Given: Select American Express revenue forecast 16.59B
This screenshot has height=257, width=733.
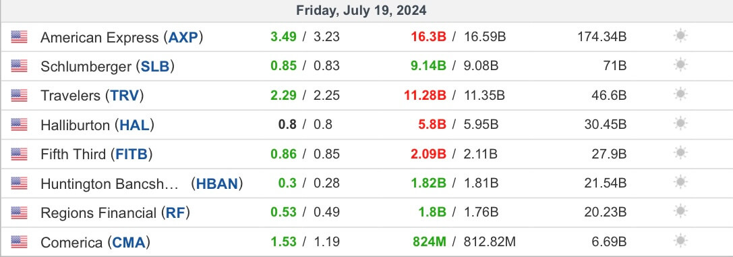Looking at the screenshot, I should 485,36.
